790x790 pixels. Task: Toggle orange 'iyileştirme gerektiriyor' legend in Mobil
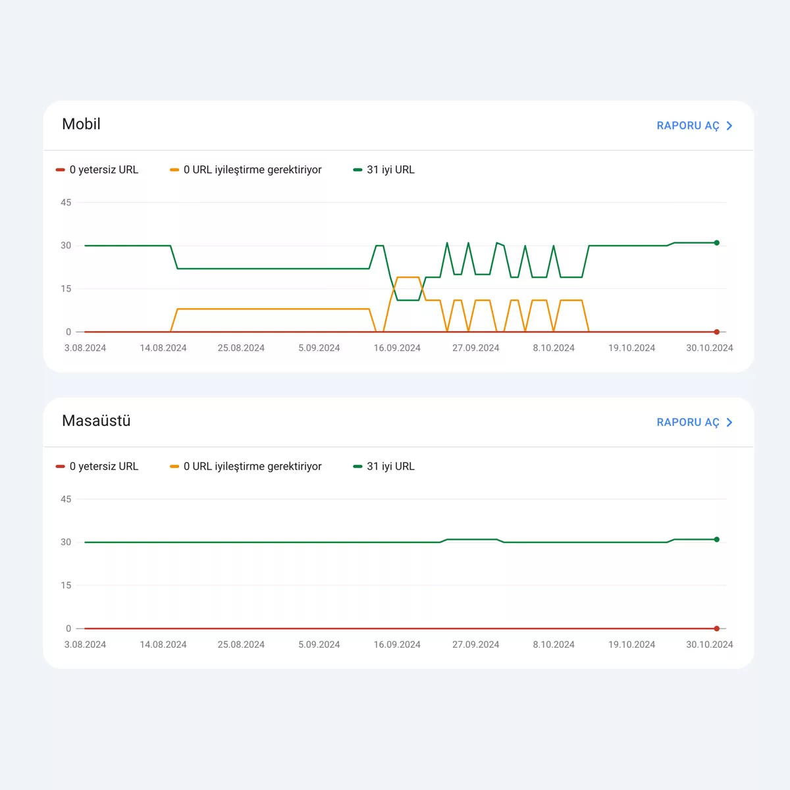click(x=246, y=170)
